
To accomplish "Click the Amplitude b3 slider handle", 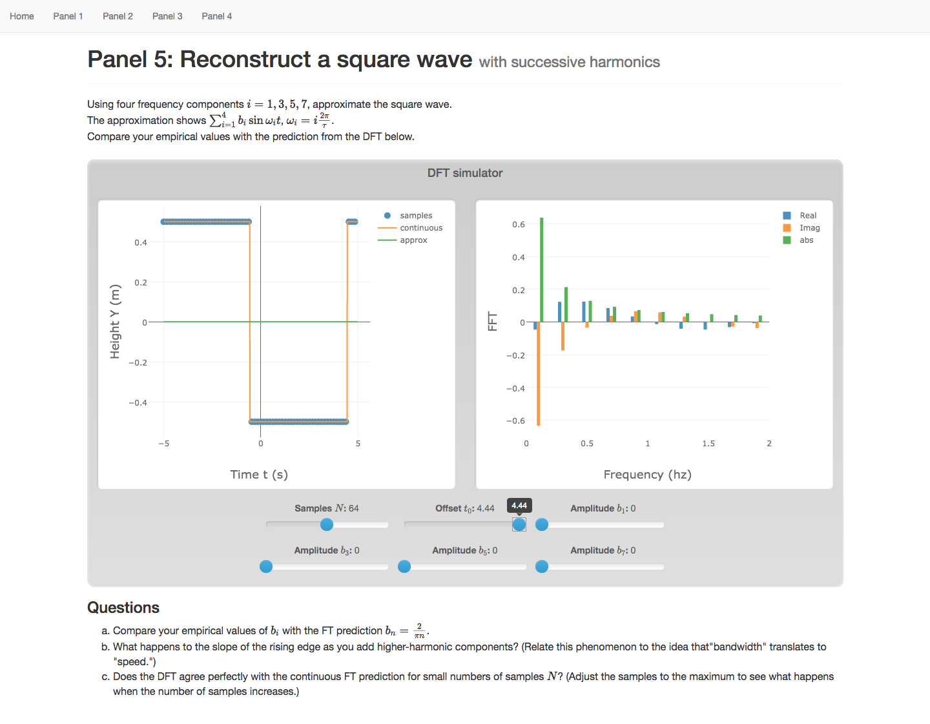I will point(266,566).
